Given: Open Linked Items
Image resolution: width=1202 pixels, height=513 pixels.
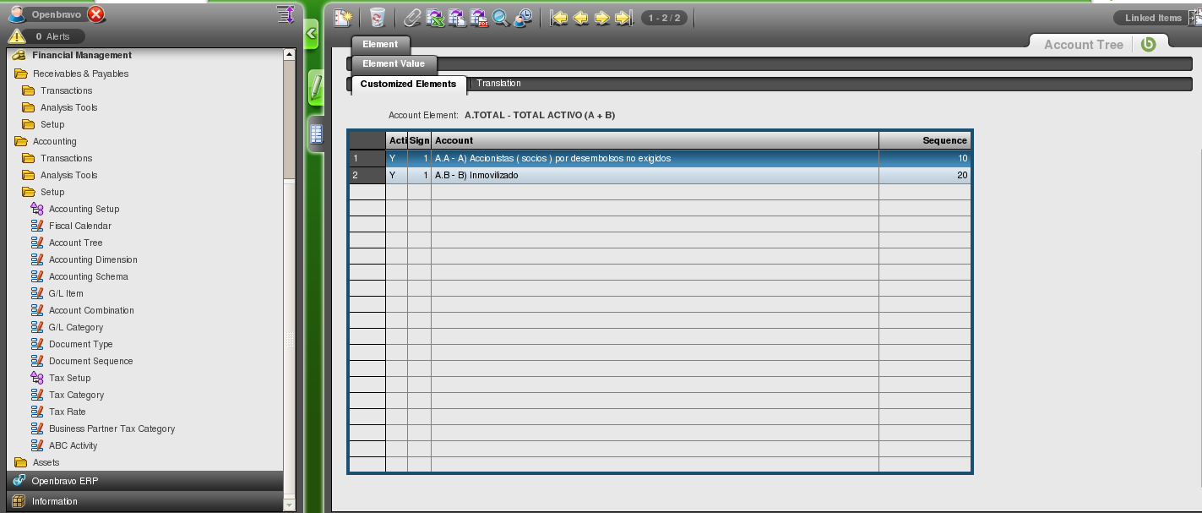Looking at the screenshot, I should coord(1152,18).
